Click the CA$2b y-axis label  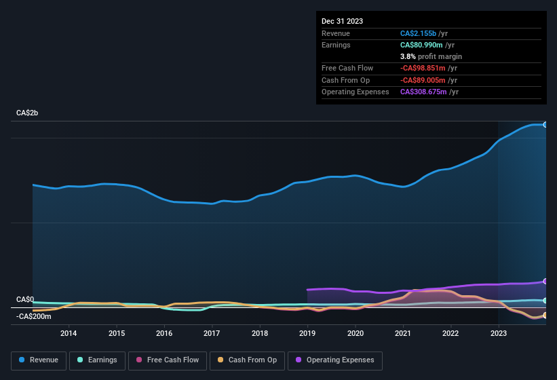point(27,113)
